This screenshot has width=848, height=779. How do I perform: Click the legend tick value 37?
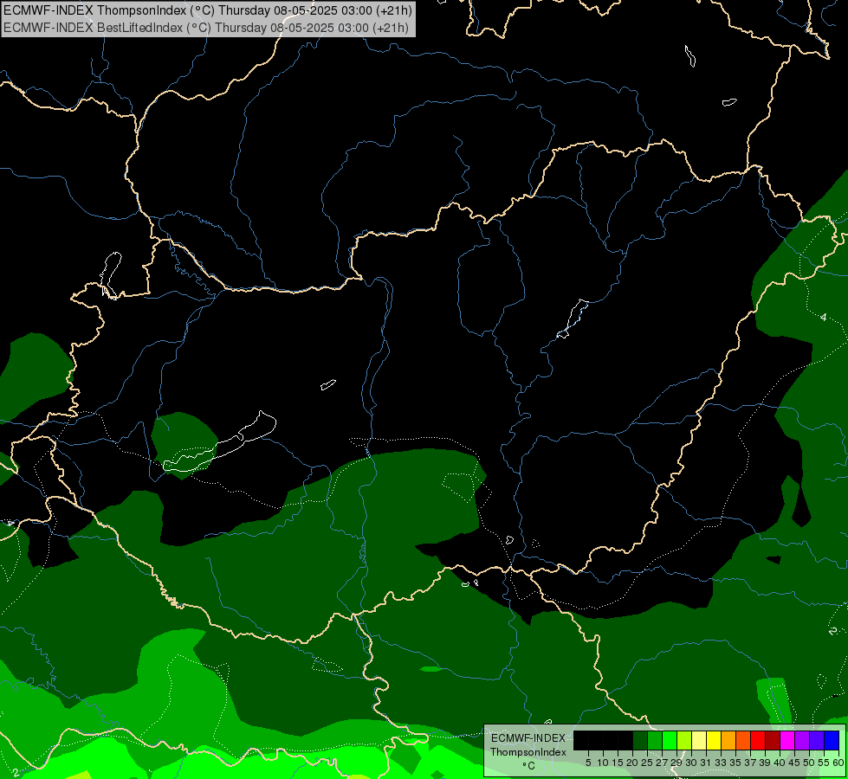(x=750, y=763)
